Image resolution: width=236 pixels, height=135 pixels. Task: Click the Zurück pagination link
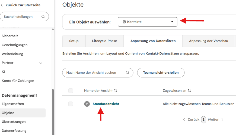click(x=193, y=120)
